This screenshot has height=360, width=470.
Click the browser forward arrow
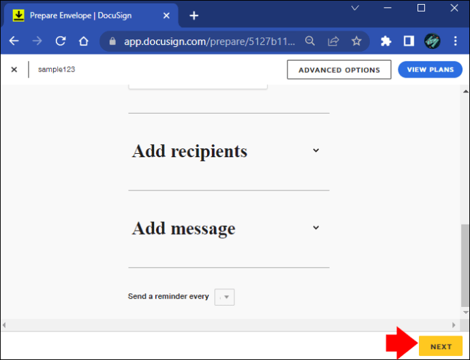point(37,41)
